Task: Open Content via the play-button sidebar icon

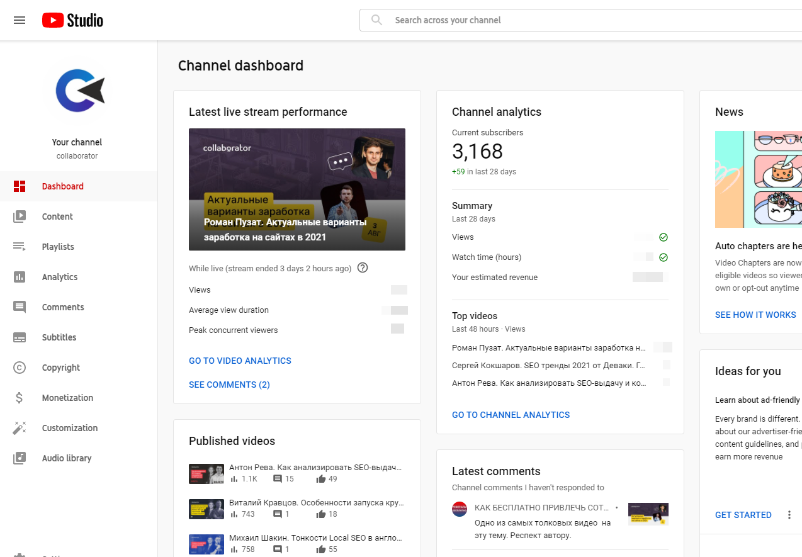Action: pos(20,217)
